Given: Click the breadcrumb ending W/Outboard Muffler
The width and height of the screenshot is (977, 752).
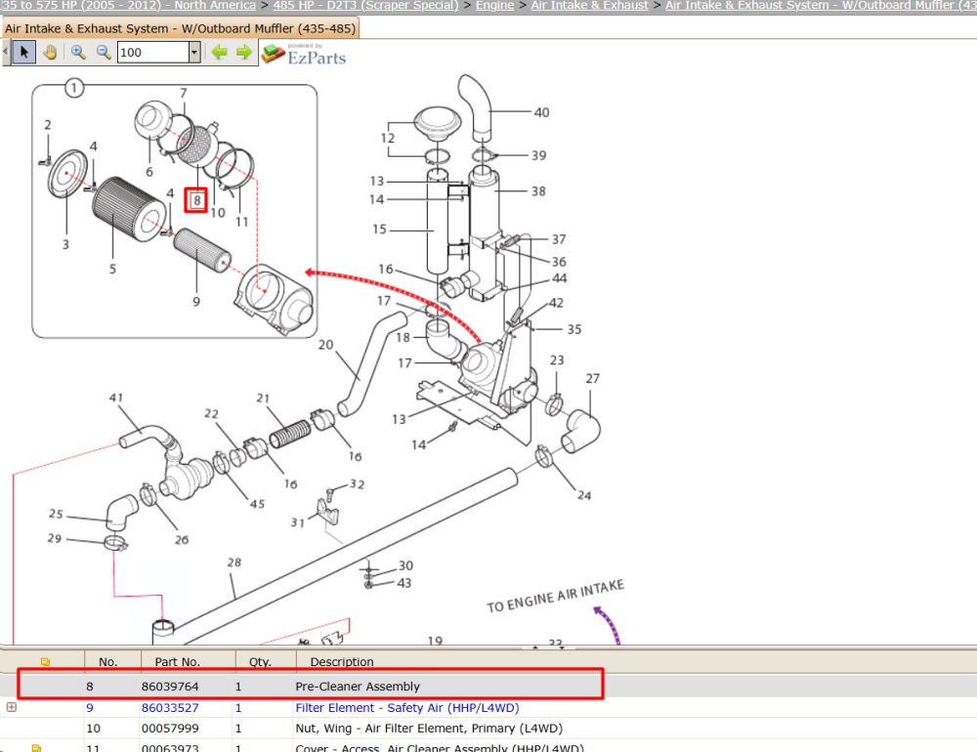Looking at the screenshot, I should pos(822,5).
